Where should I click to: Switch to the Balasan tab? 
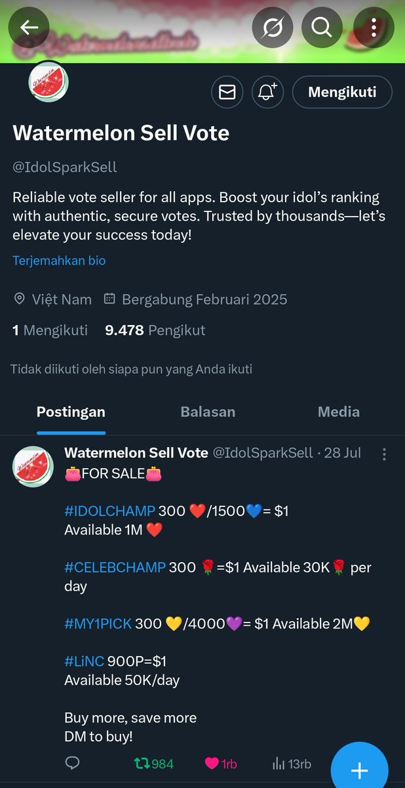[x=208, y=412]
